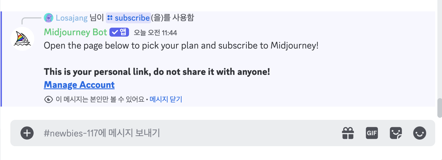Click the chat scrollbar thumb
The height and width of the screenshot is (160, 442).
pyautogui.click(x=439, y=108)
